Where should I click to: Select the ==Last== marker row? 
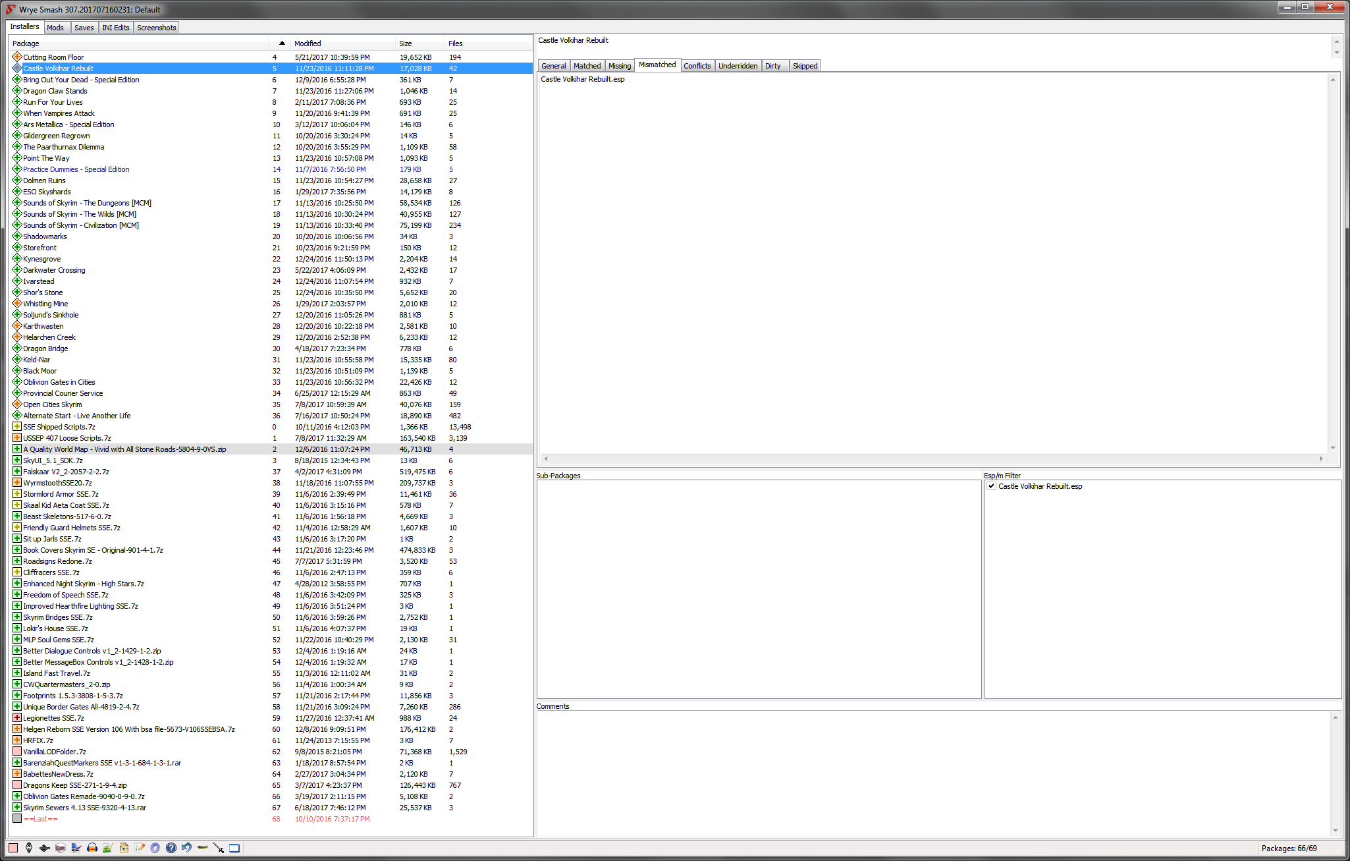point(271,819)
